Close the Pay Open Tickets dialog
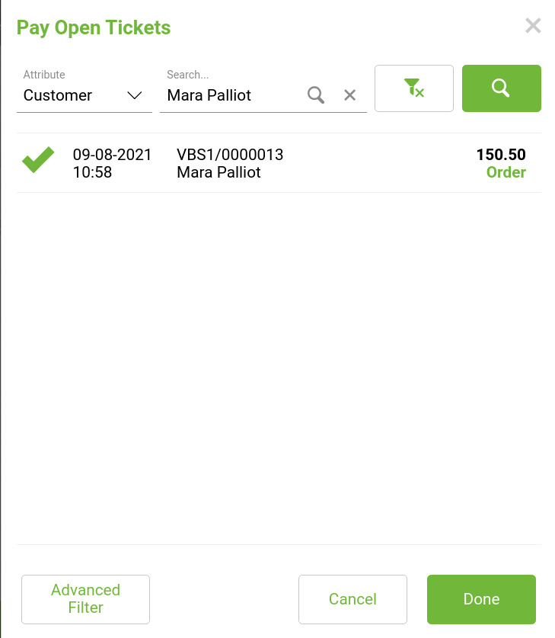Image resolution: width=555 pixels, height=638 pixels. (x=533, y=27)
